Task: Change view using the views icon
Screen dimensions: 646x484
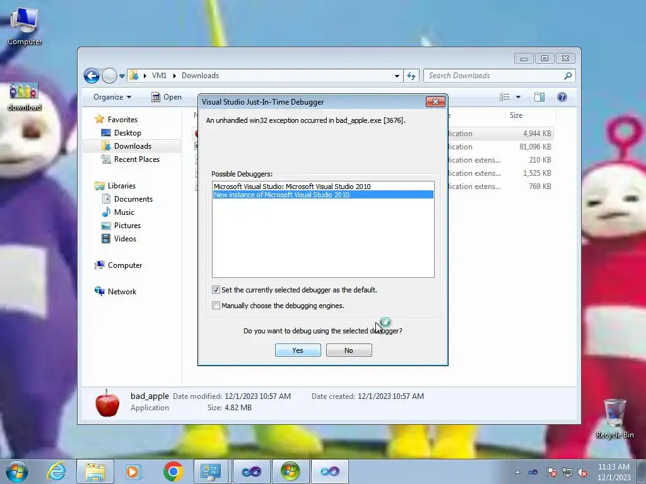Action: tap(504, 97)
